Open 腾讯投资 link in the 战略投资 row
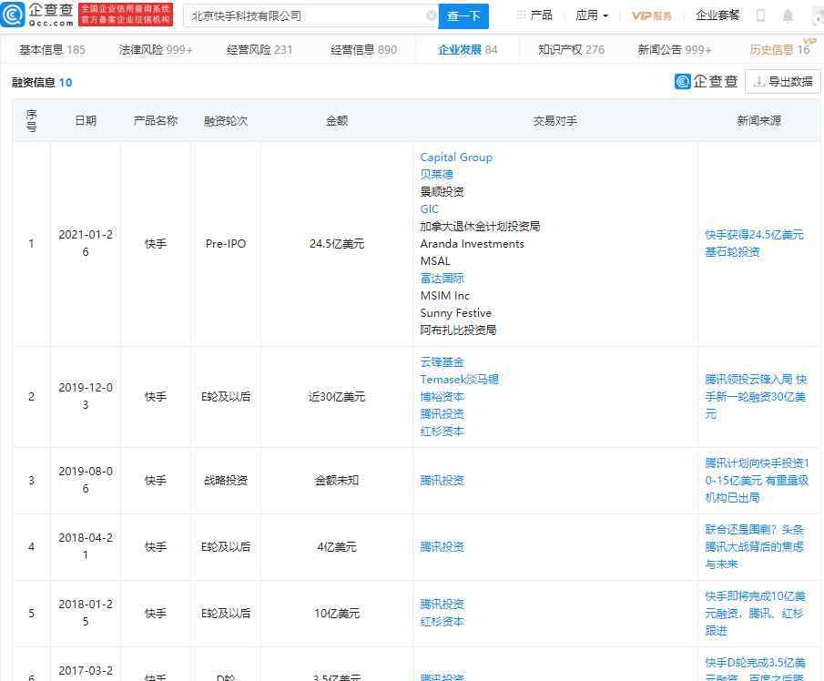 pyautogui.click(x=442, y=481)
